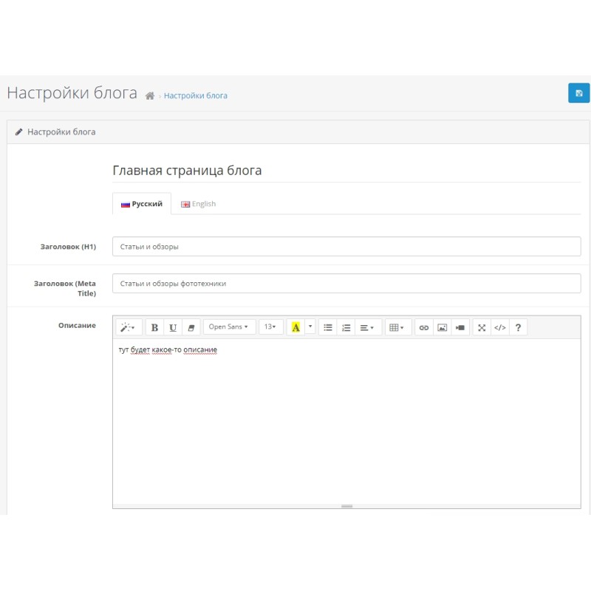Click the home breadcrumb icon
The image size is (591, 591).
pos(150,96)
